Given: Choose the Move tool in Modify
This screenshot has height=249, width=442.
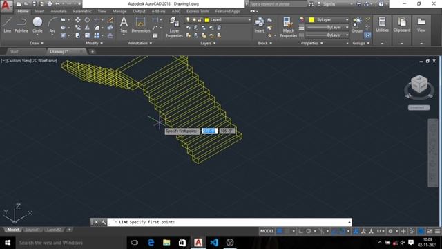Looking at the screenshot, I should 78,20.
